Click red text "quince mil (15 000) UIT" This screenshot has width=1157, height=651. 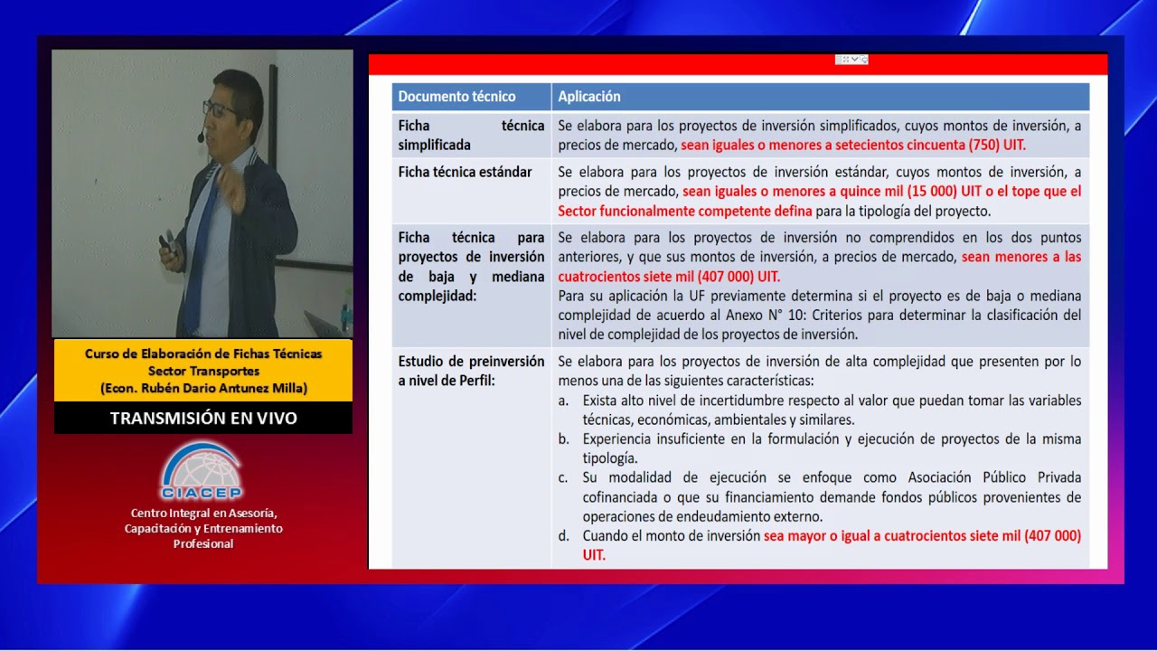coord(913,192)
